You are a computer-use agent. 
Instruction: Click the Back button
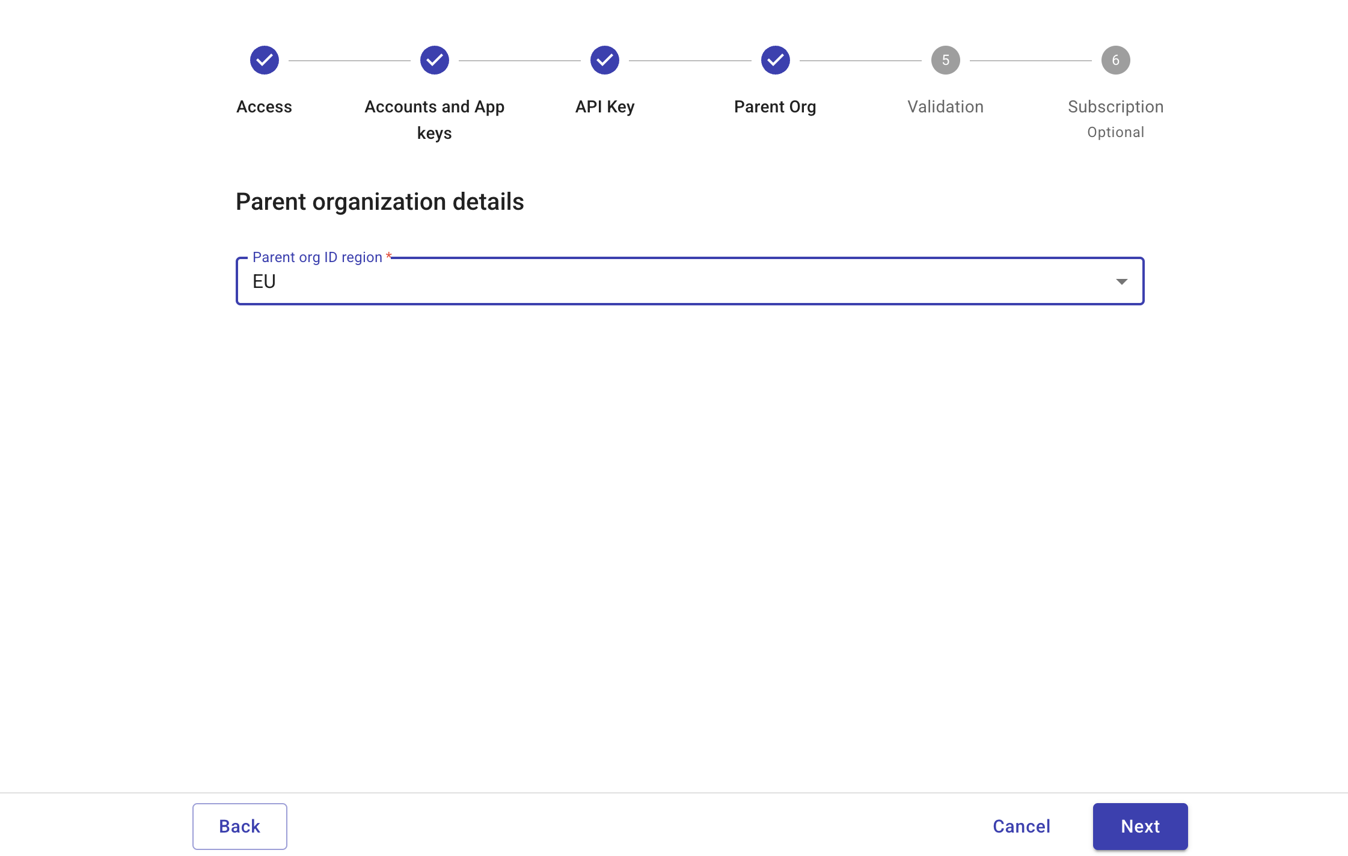239,826
